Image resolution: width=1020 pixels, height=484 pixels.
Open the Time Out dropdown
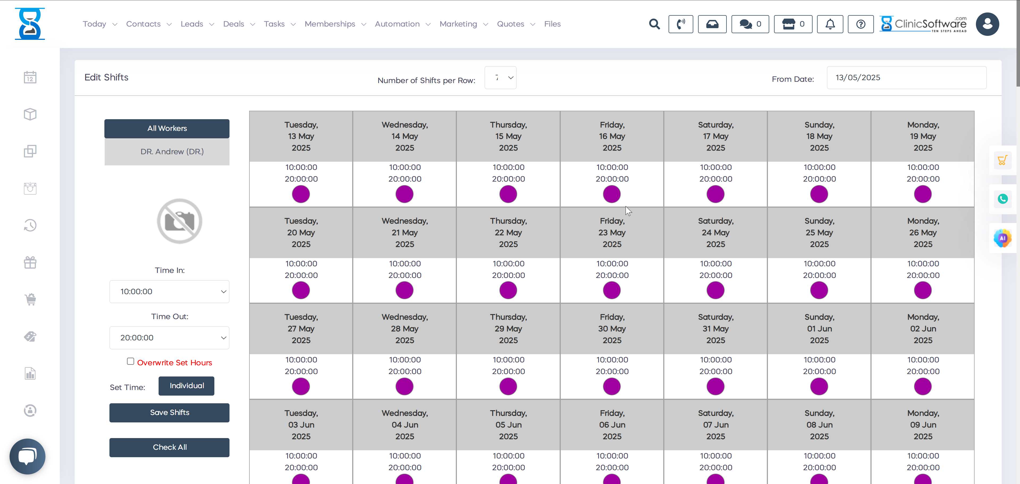(169, 337)
